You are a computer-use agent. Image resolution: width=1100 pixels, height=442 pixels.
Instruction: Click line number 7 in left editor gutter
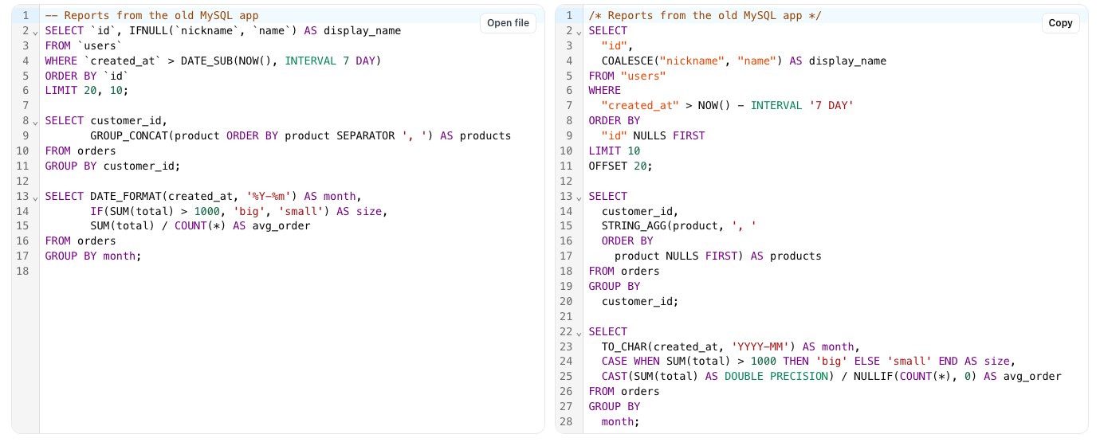tap(26, 106)
